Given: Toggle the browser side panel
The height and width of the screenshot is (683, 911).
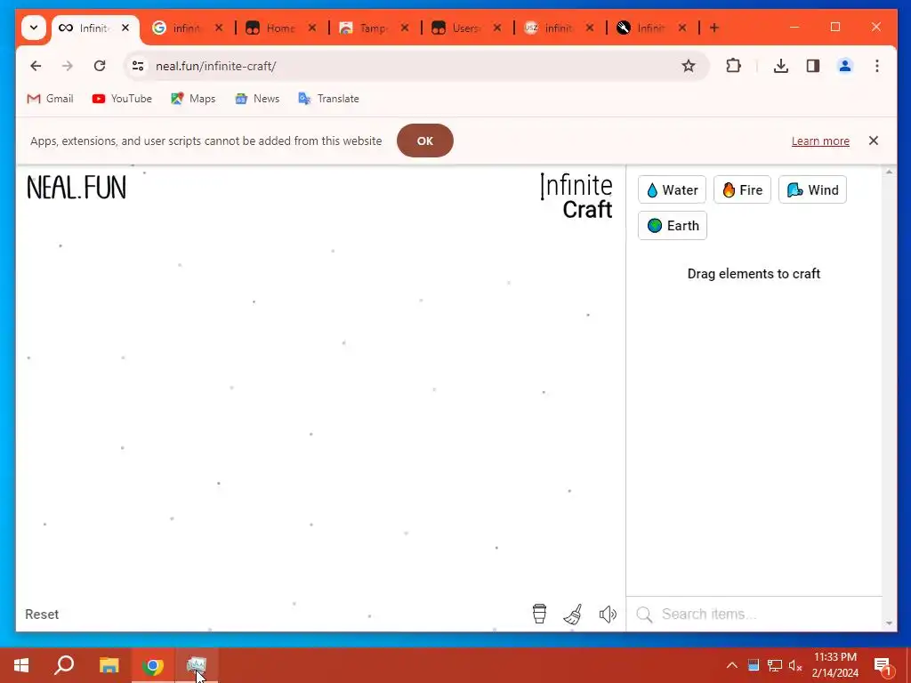Looking at the screenshot, I should click(x=813, y=66).
